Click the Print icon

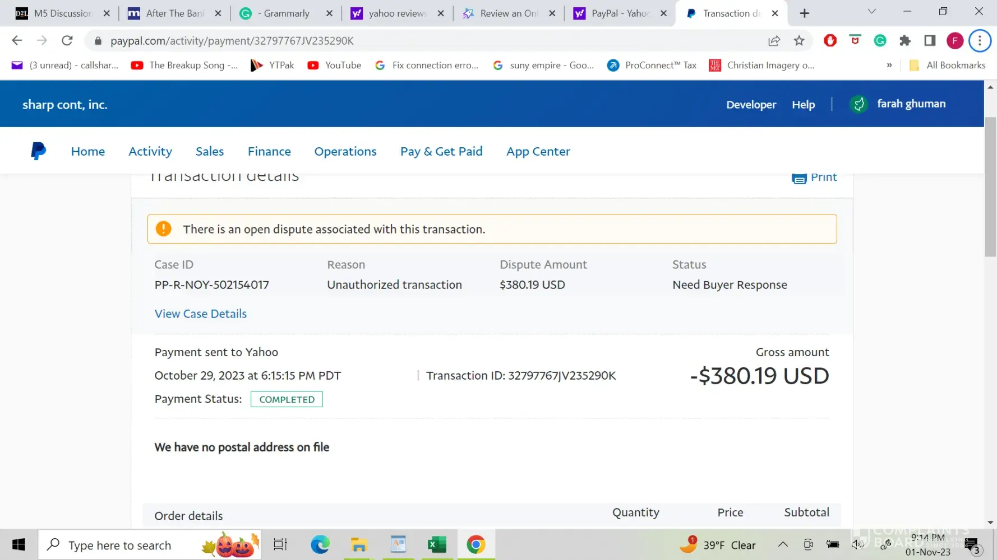(799, 178)
